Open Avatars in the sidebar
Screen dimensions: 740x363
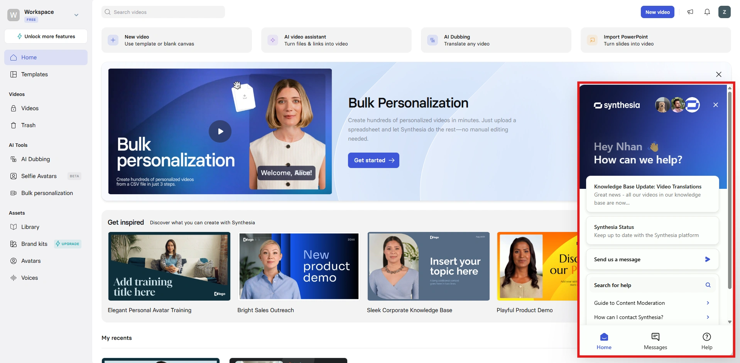(x=46, y=261)
